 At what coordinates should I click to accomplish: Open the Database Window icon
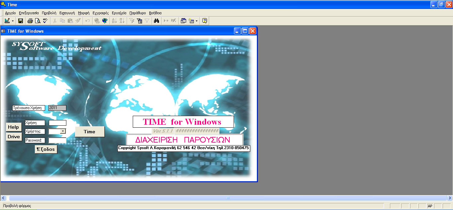[184, 21]
